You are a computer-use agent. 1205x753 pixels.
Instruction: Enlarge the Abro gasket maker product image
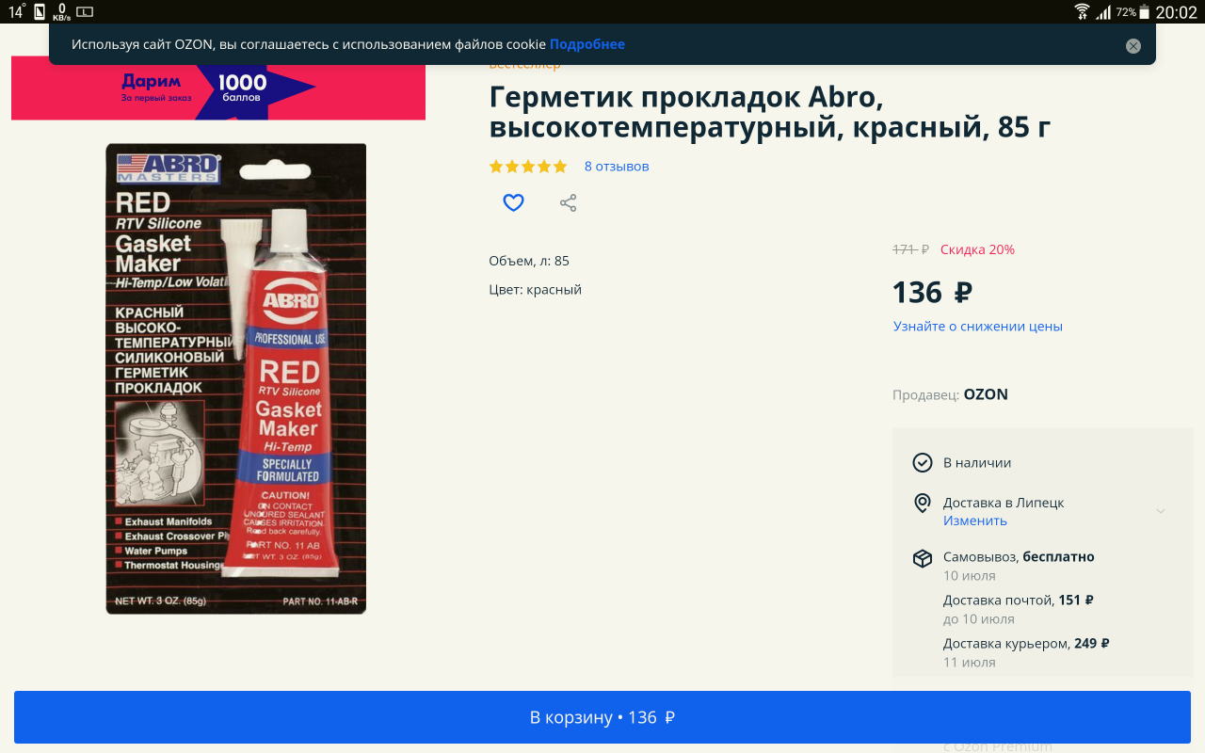(x=235, y=378)
